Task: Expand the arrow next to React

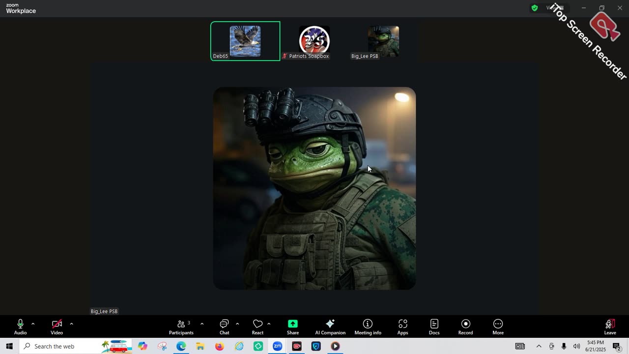Action: pyautogui.click(x=269, y=324)
